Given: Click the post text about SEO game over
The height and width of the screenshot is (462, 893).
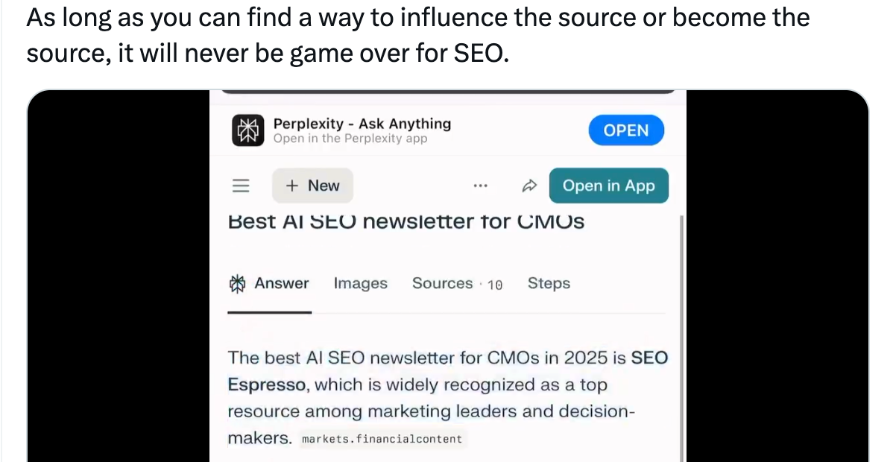Looking at the screenshot, I should 417,35.
